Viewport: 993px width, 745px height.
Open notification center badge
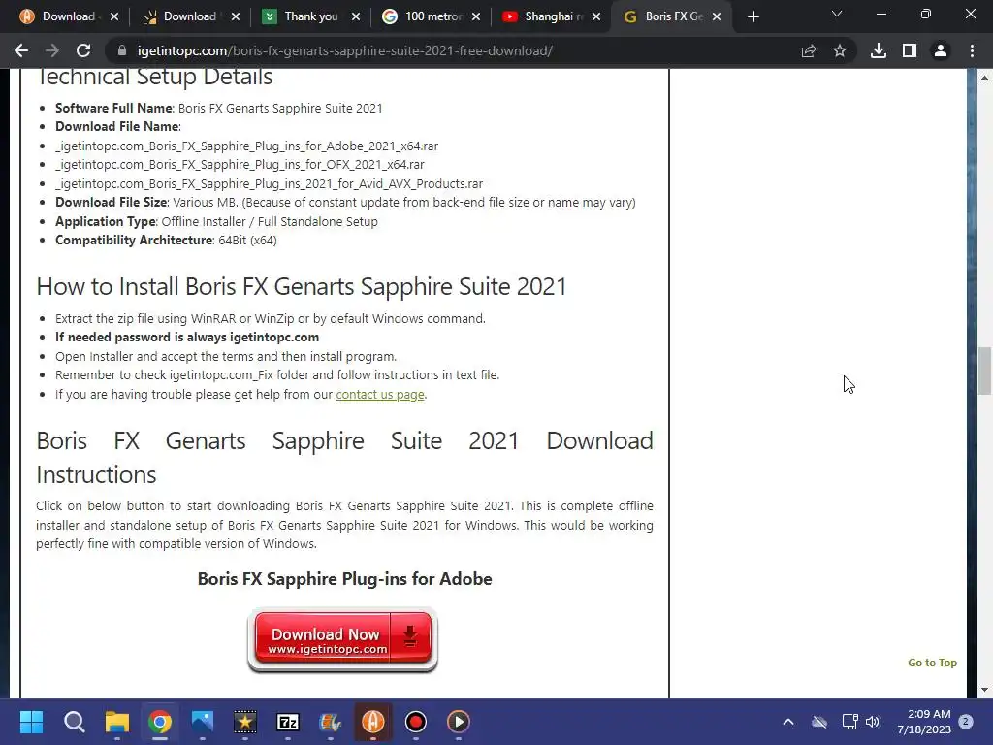click(966, 721)
